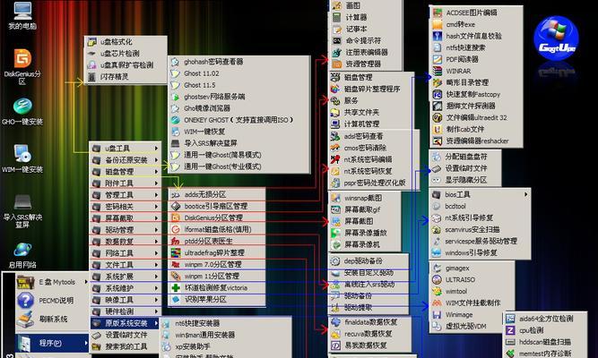Choose 显示隐藏分区 entry
598x358 pixels.
pos(465,180)
